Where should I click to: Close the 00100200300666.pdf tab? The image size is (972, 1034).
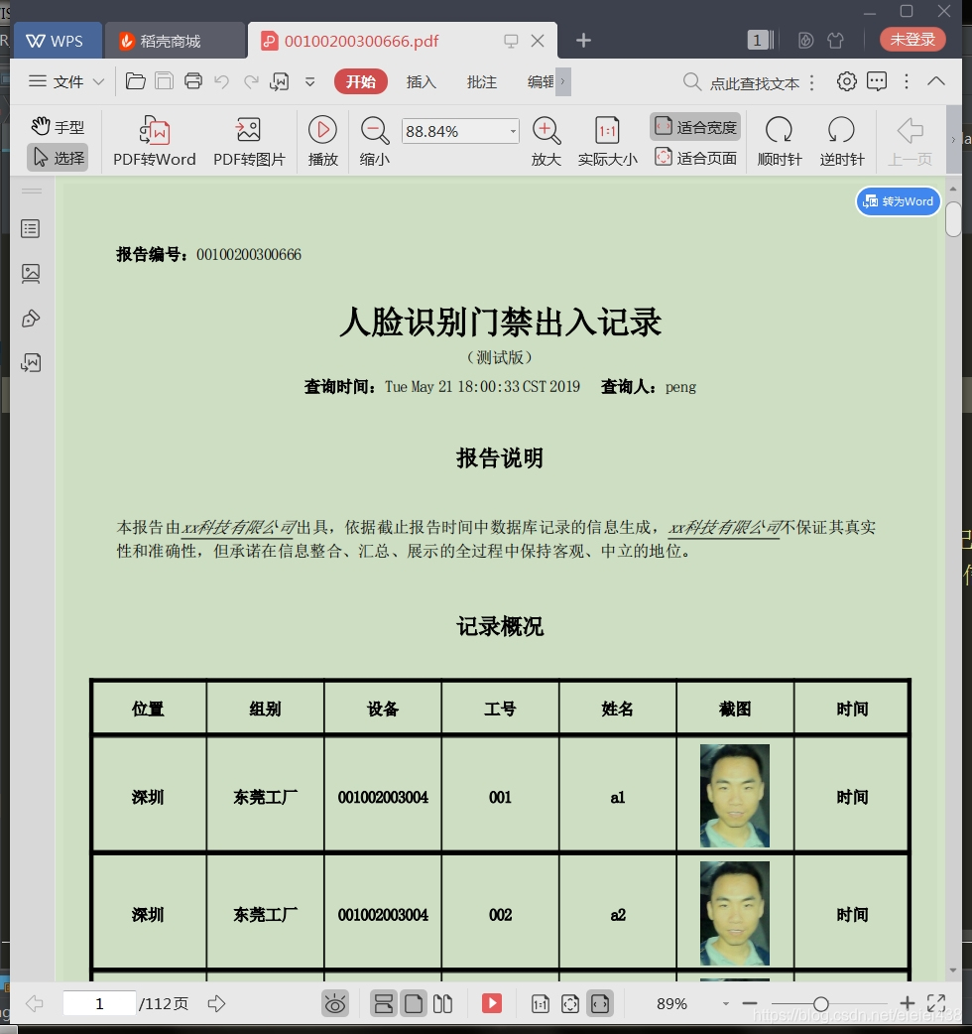tap(538, 41)
